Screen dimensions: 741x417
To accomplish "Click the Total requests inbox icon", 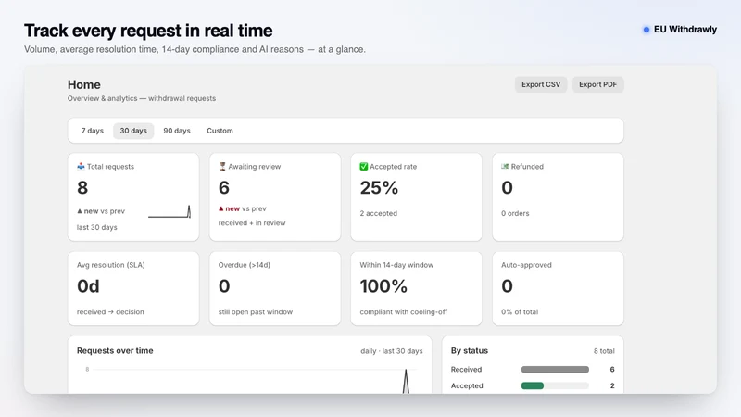I will (x=81, y=166).
